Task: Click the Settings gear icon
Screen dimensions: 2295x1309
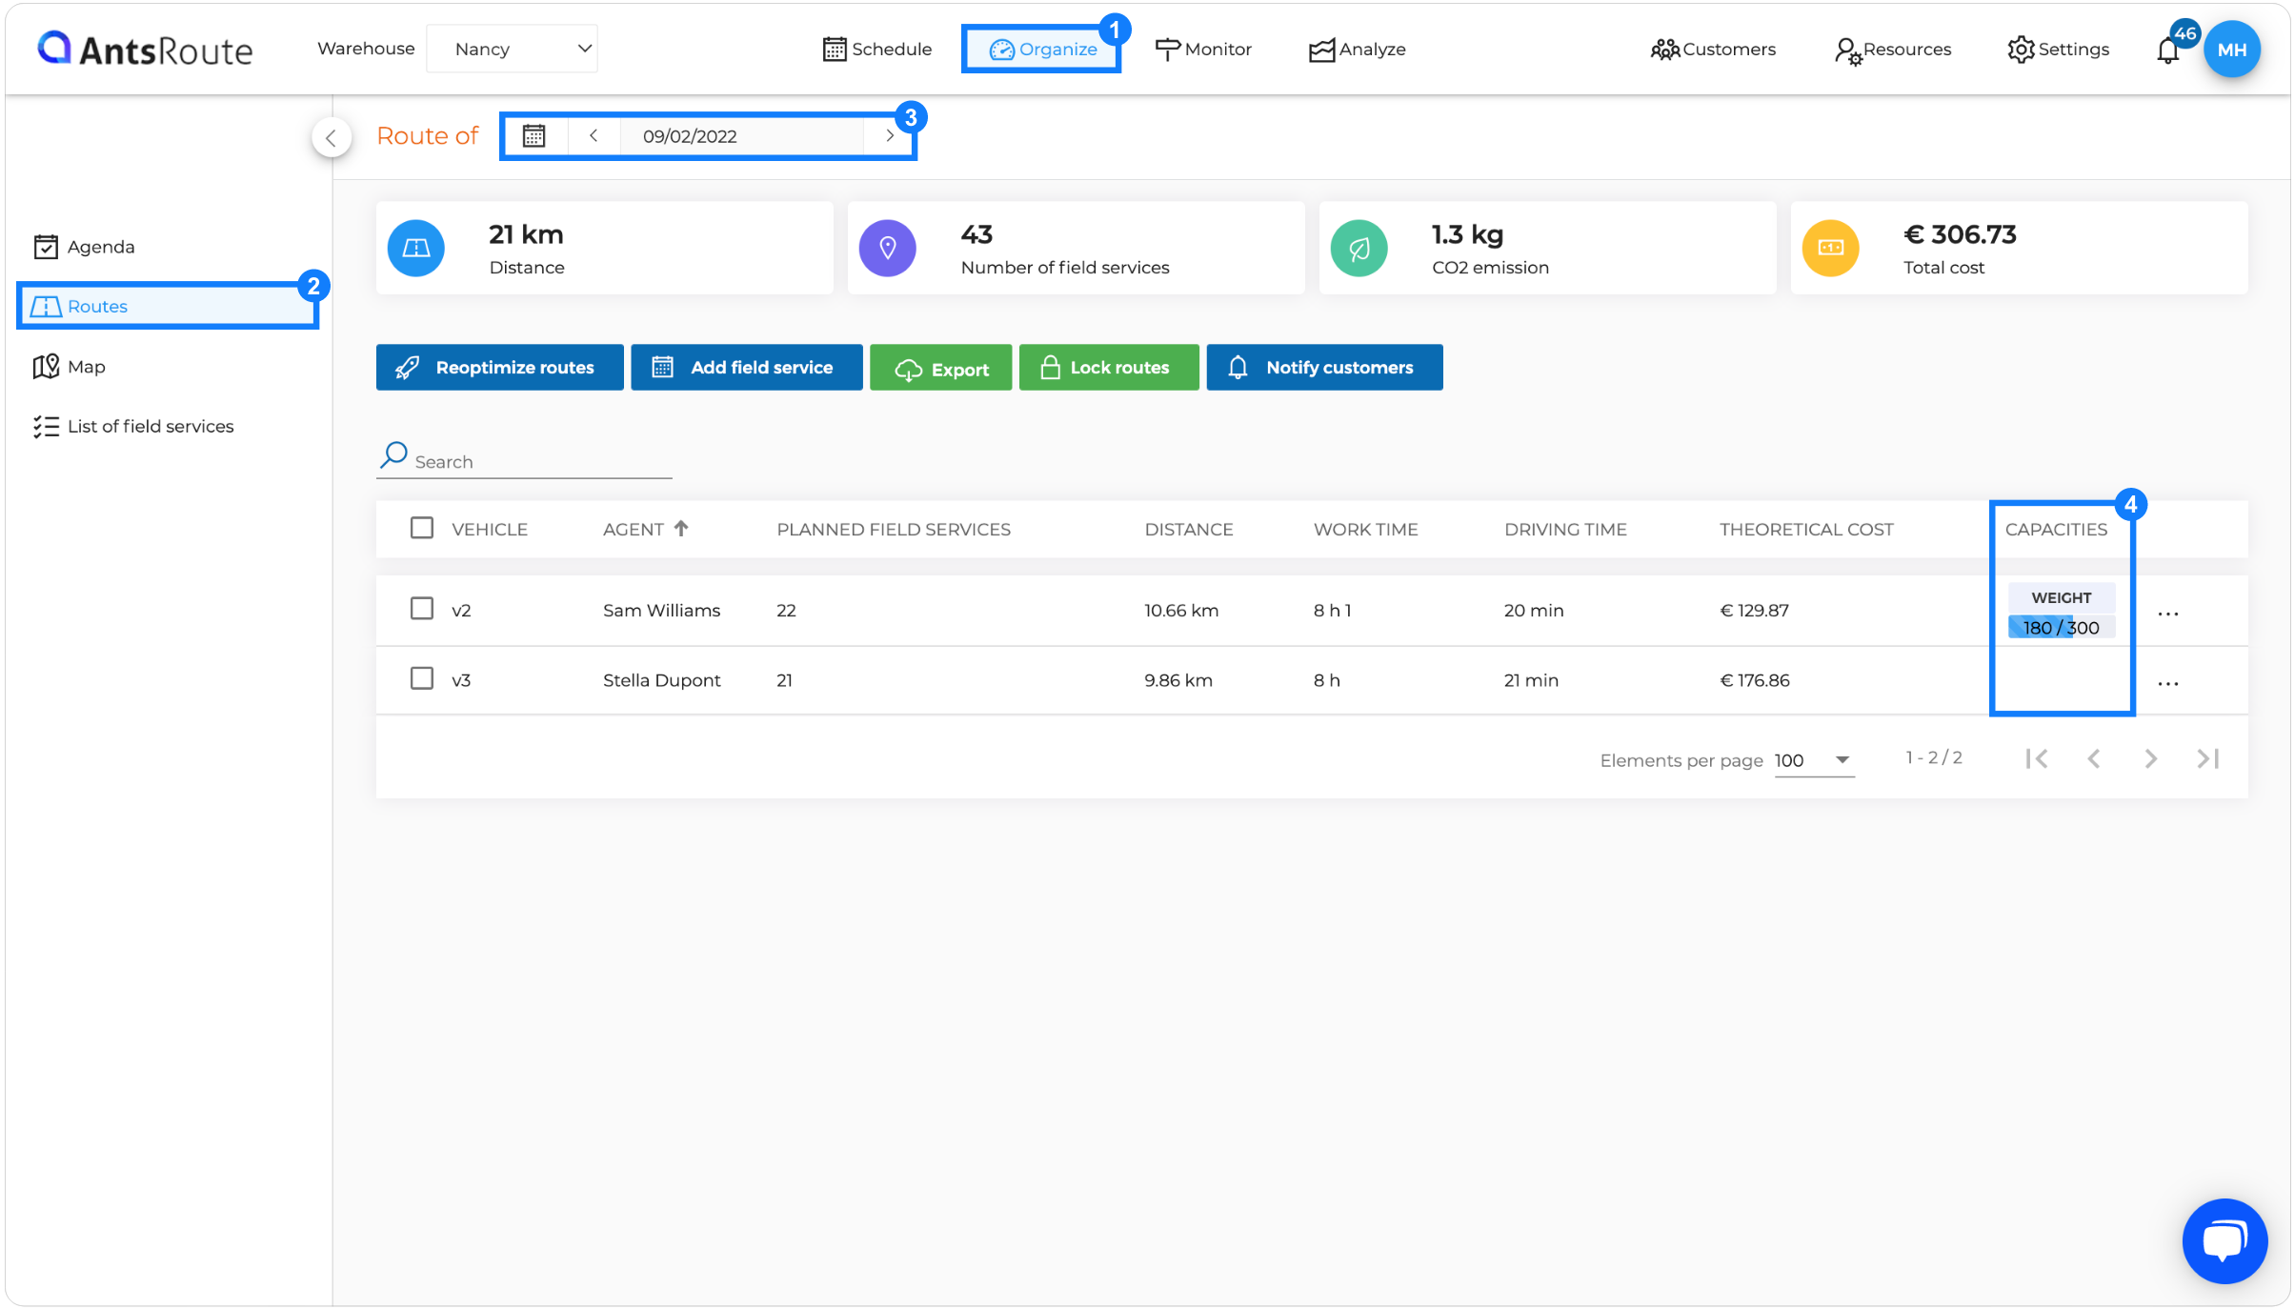Action: point(2020,50)
